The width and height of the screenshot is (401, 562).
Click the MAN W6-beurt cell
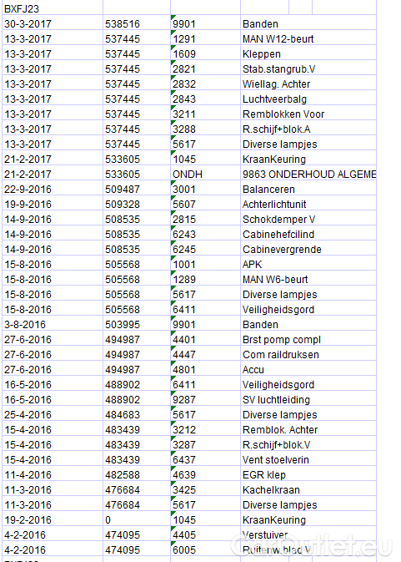[x=308, y=279]
